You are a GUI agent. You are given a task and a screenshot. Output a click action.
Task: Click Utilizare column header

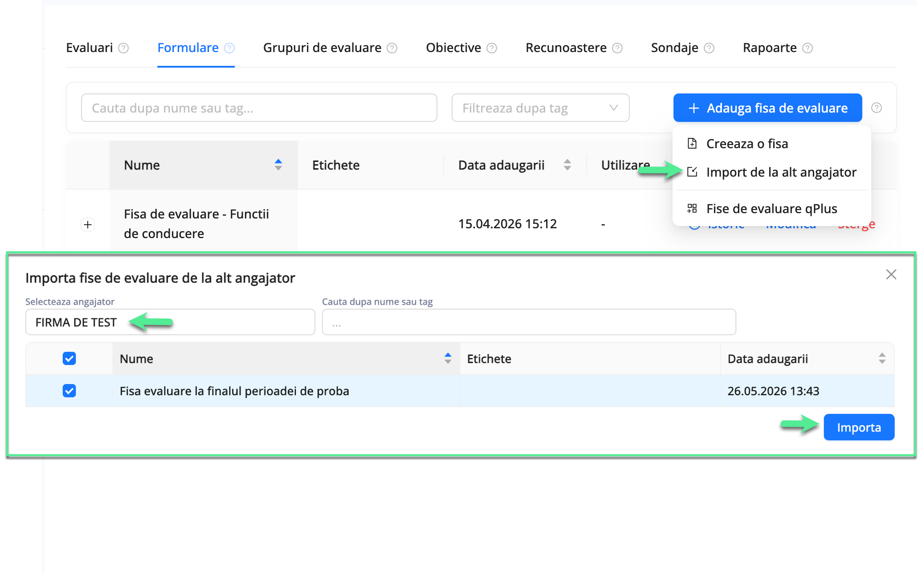pos(625,165)
